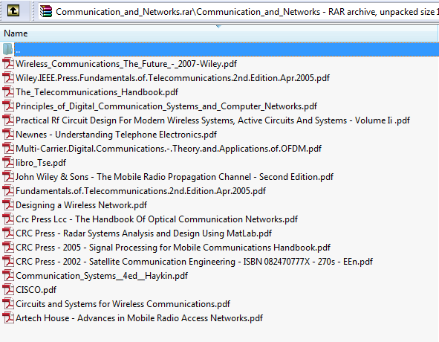Click PDF icon of Signal Processing for Mobile Communications
This screenshot has height=342, width=439.
8,248
